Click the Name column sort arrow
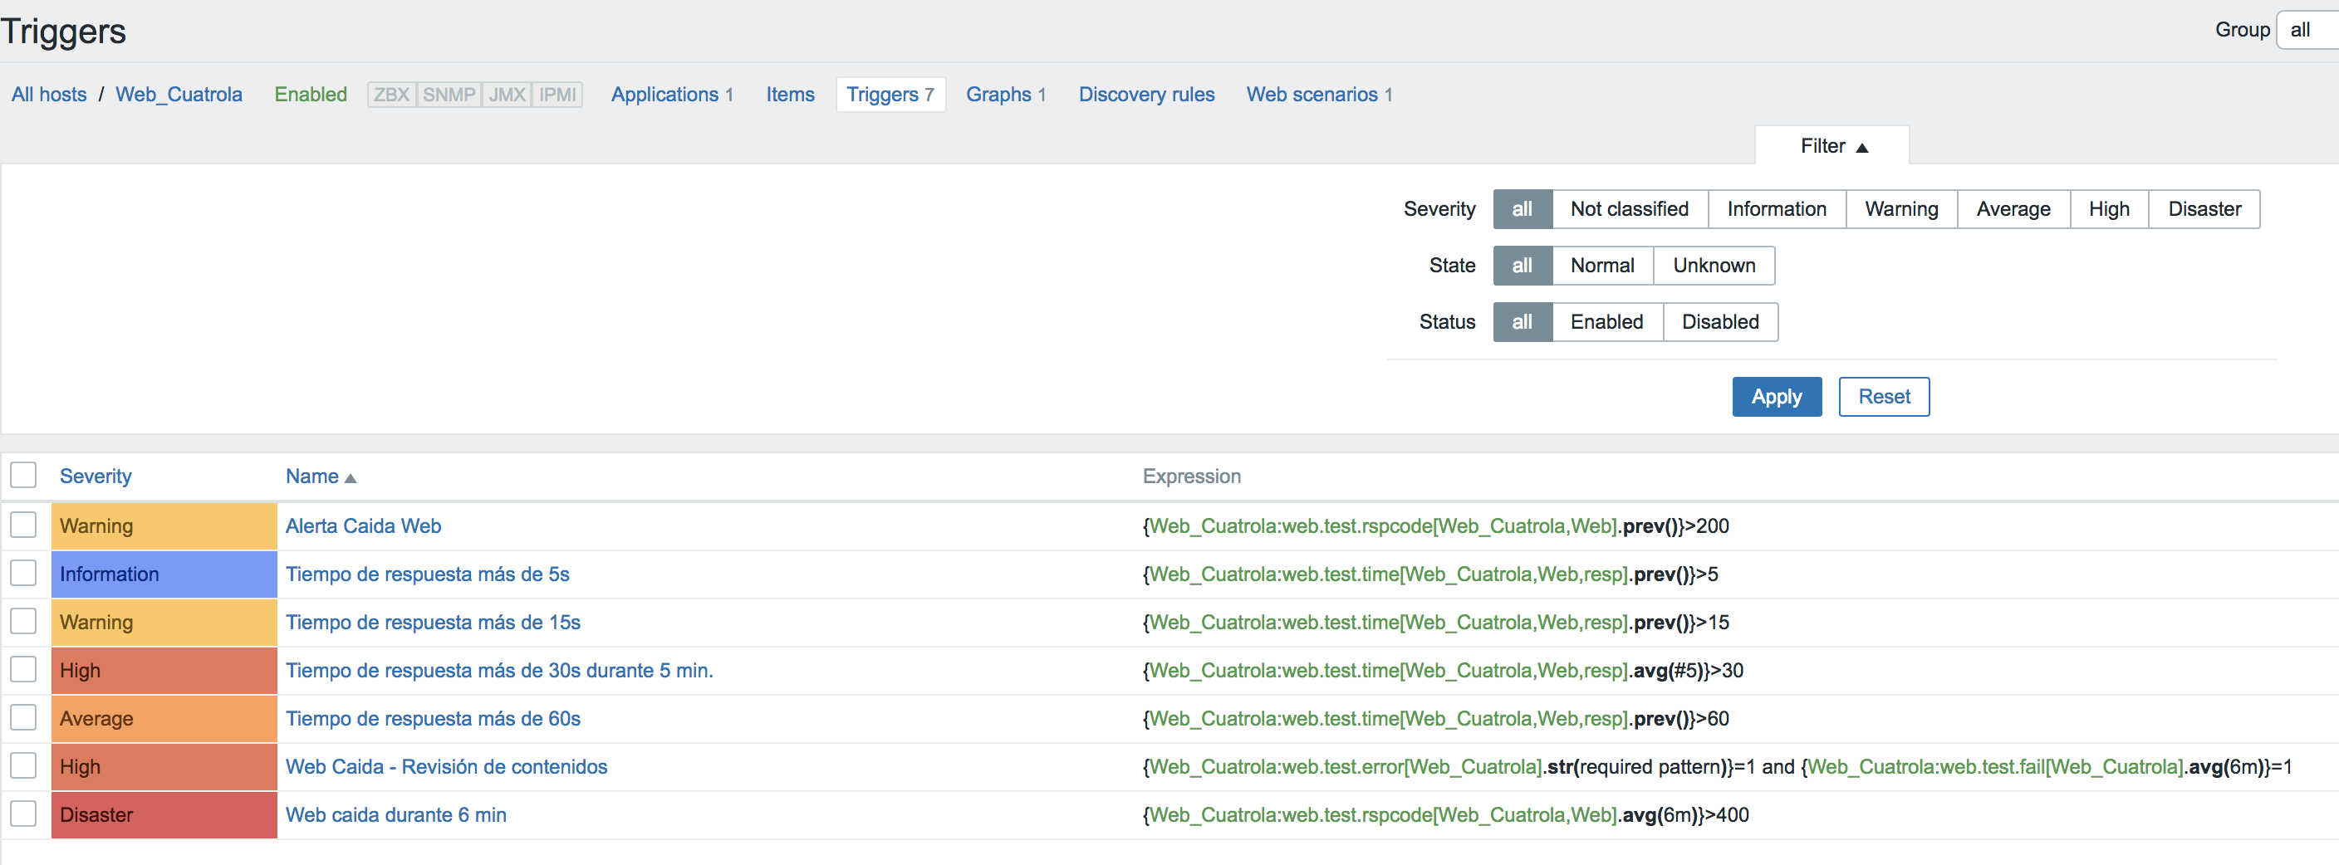This screenshot has height=865, width=2339. [351, 478]
